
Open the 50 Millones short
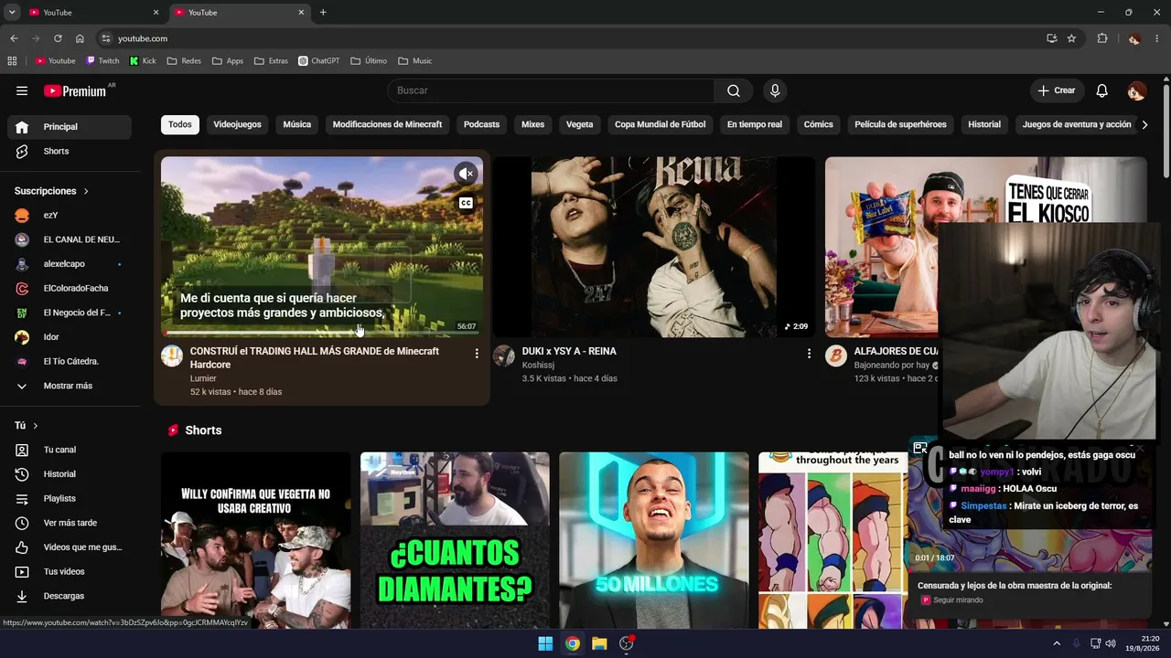[654, 540]
